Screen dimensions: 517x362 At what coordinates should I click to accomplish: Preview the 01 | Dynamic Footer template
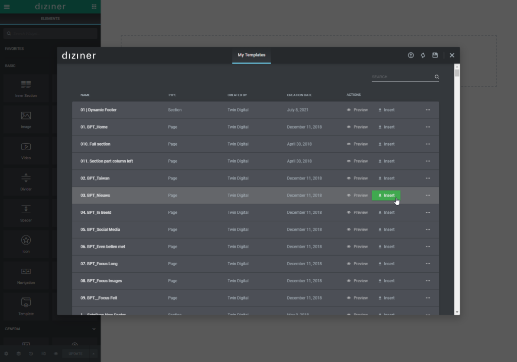click(x=357, y=110)
